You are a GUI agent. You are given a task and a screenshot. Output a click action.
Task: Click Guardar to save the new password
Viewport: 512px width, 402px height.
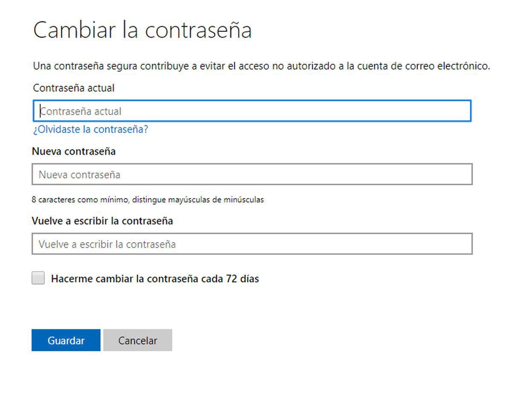click(x=66, y=340)
